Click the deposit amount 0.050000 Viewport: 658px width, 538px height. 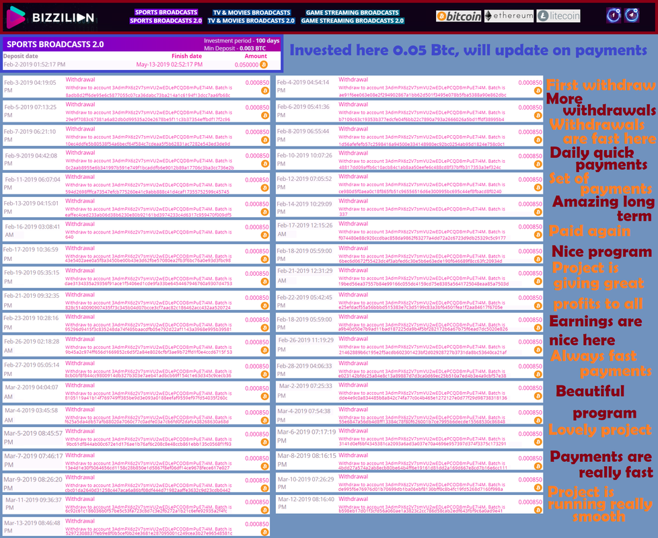pos(246,65)
